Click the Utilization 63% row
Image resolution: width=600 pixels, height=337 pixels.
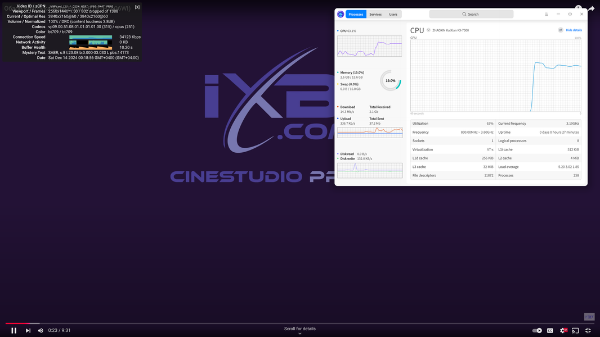pyautogui.click(x=453, y=124)
